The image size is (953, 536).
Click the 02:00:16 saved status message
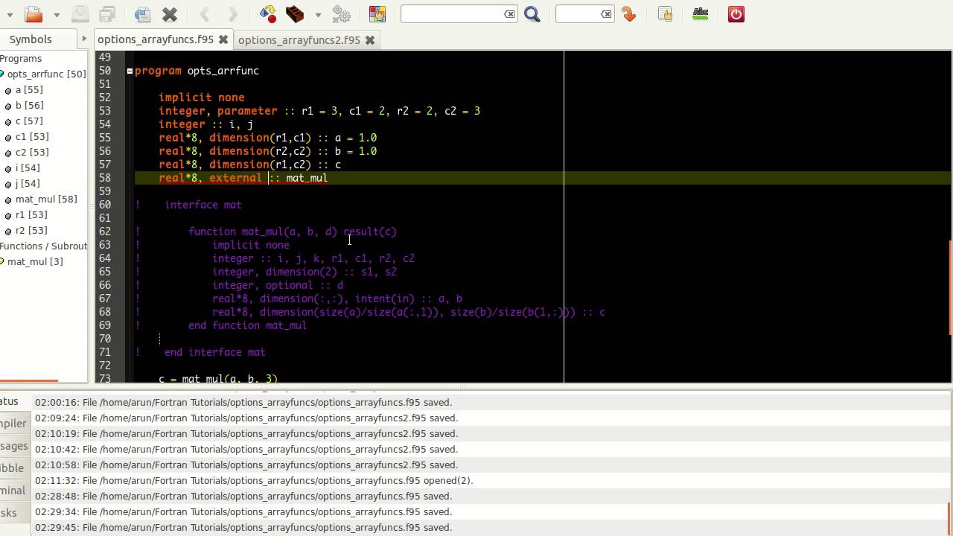click(243, 402)
